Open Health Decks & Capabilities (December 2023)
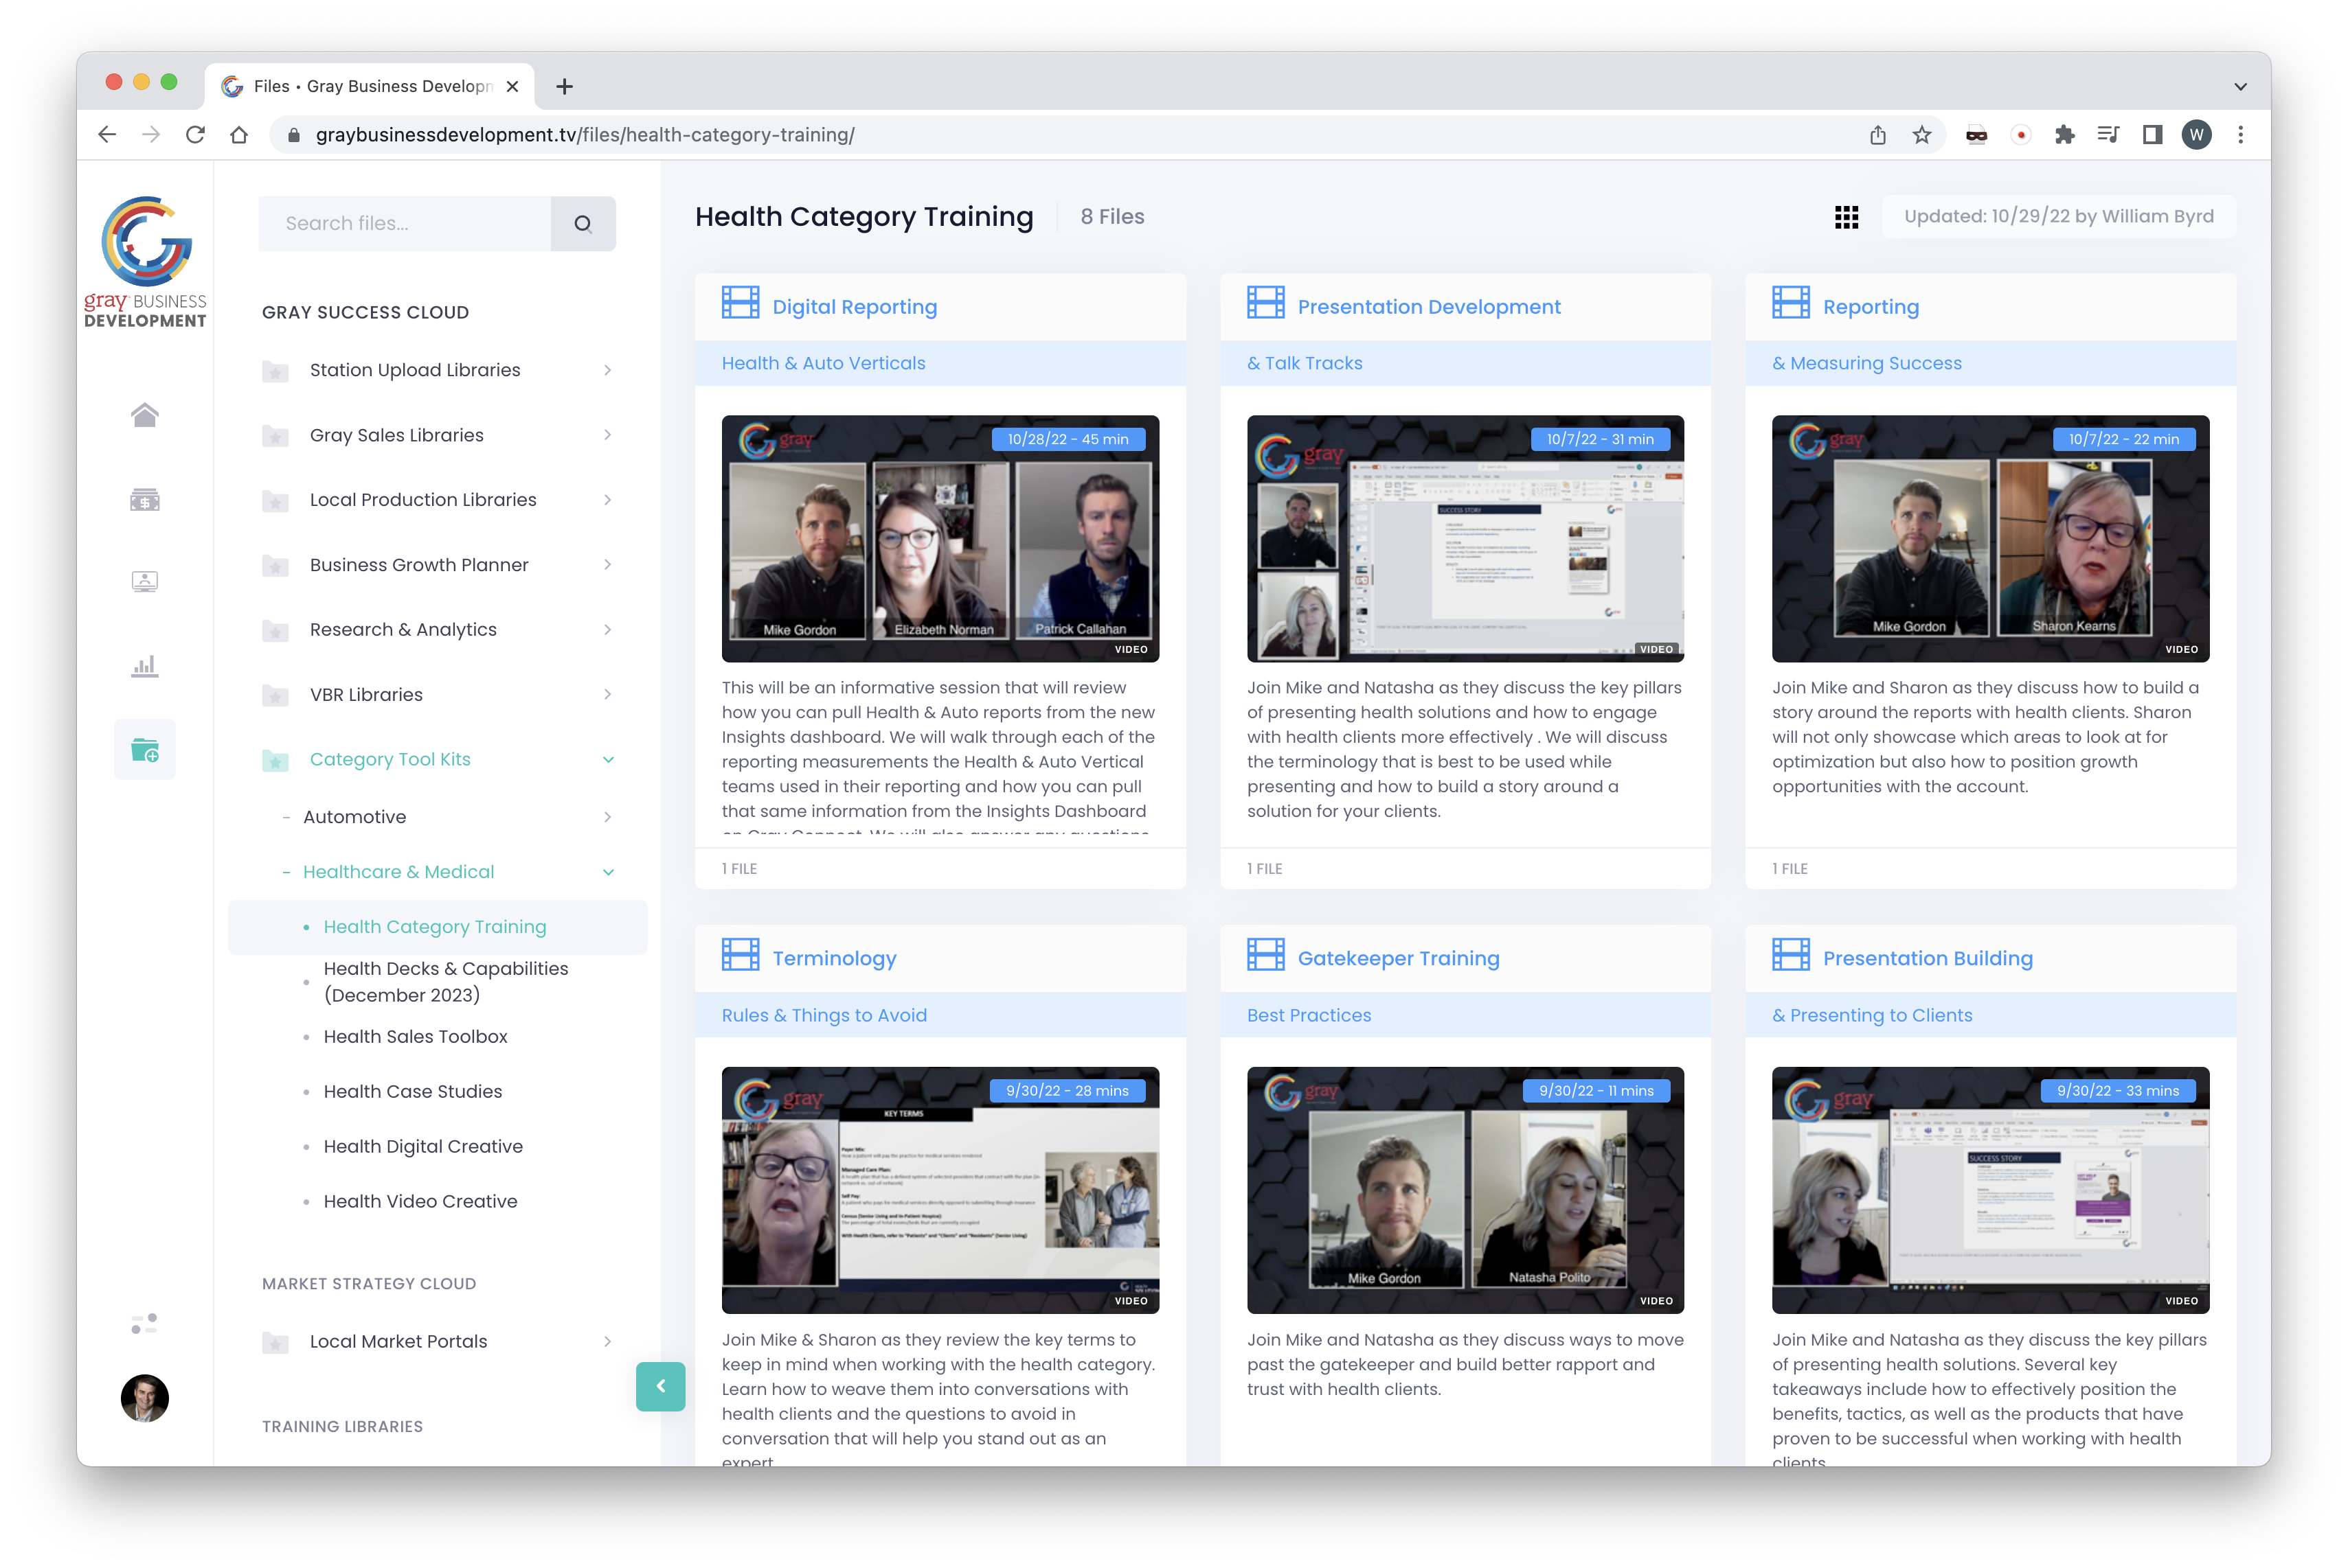 [x=447, y=982]
